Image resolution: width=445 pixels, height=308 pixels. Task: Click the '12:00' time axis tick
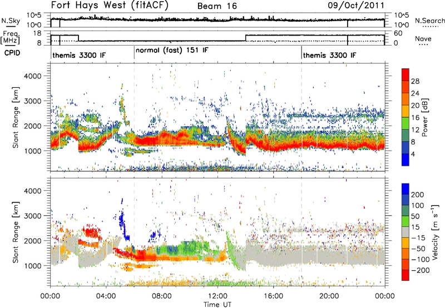(x=217, y=296)
